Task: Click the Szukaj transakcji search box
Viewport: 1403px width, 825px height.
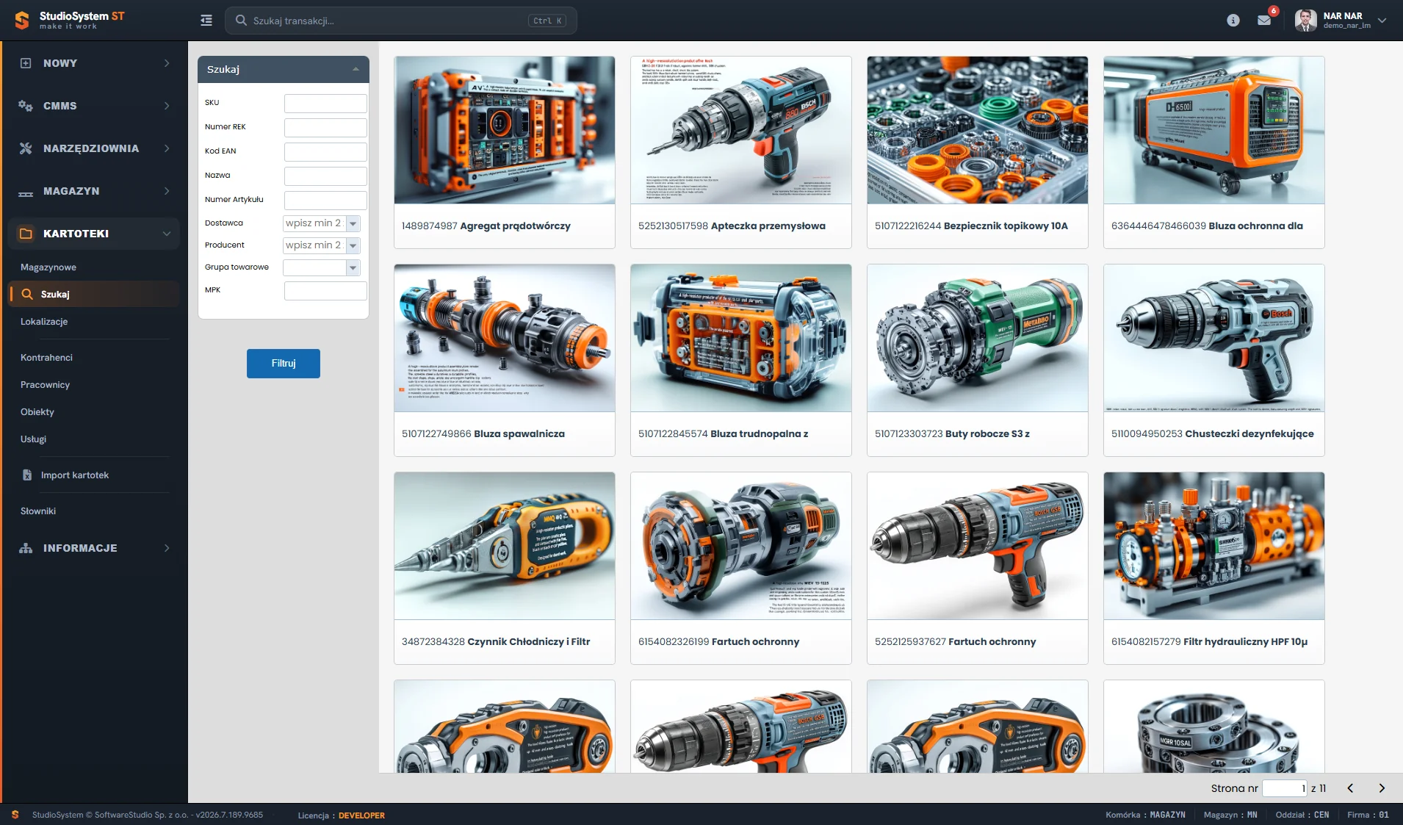Action: [x=401, y=21]
